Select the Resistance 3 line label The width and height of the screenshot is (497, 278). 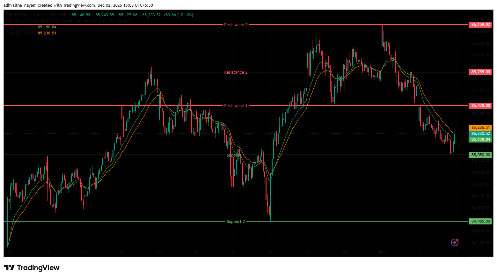(x=236, y=25)
